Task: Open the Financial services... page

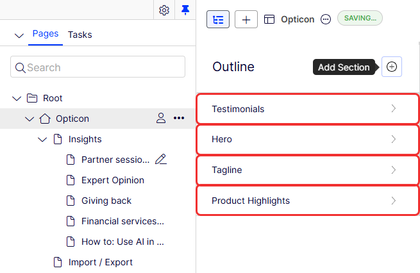Action: coord(122,221)
